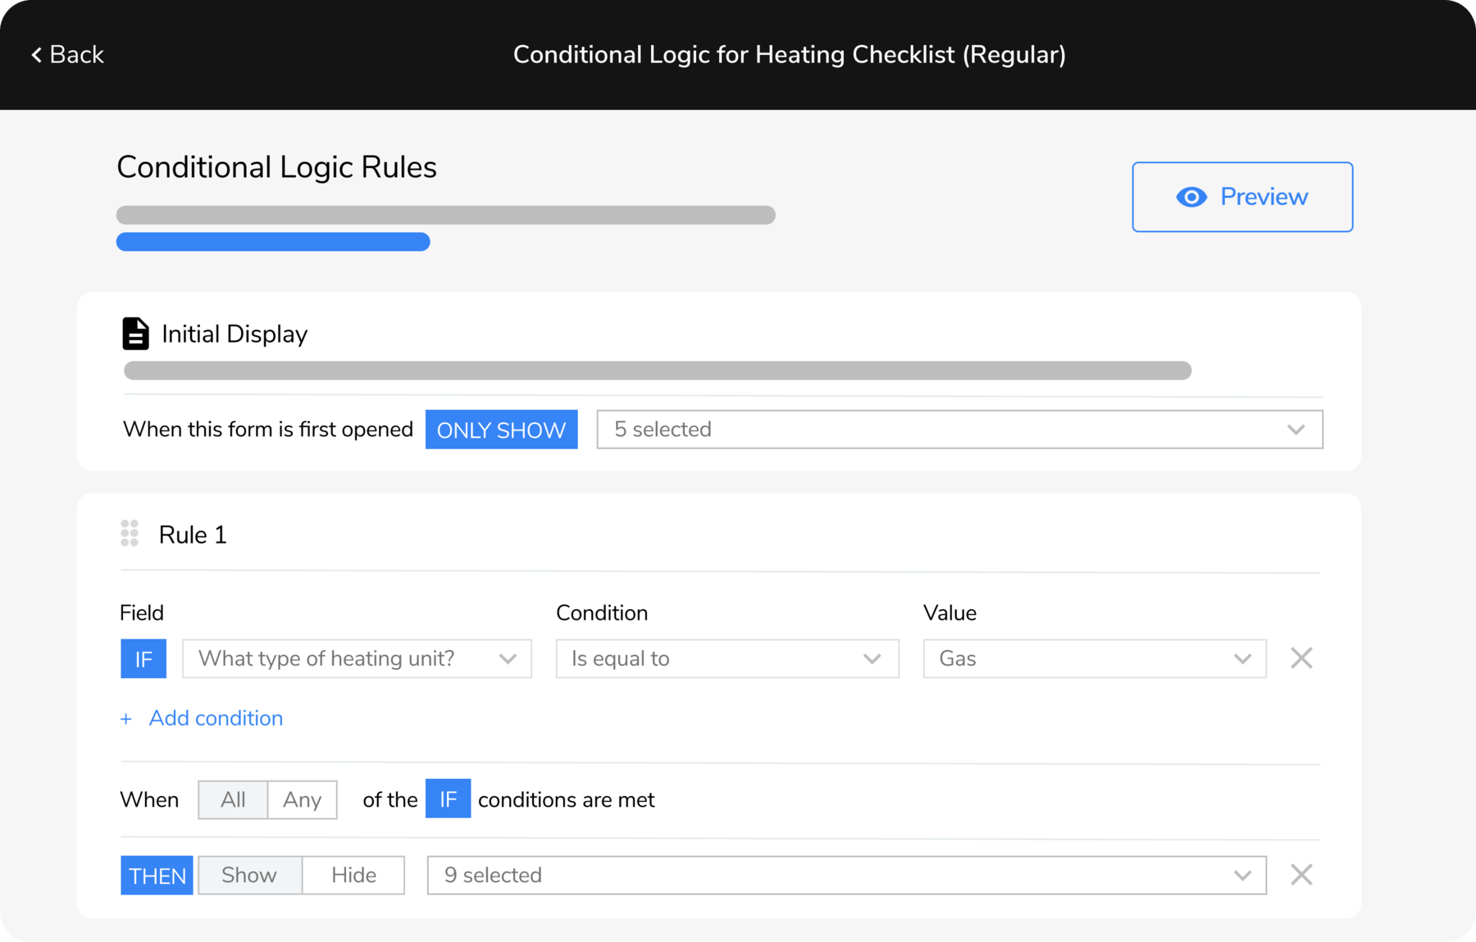Screen dimensions: 1476x942
Task: Select the Any conditions toggle
Action: click(x=302, y=799)
